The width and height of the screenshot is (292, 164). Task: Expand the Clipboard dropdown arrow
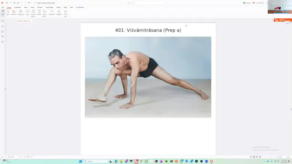(21, 16)
